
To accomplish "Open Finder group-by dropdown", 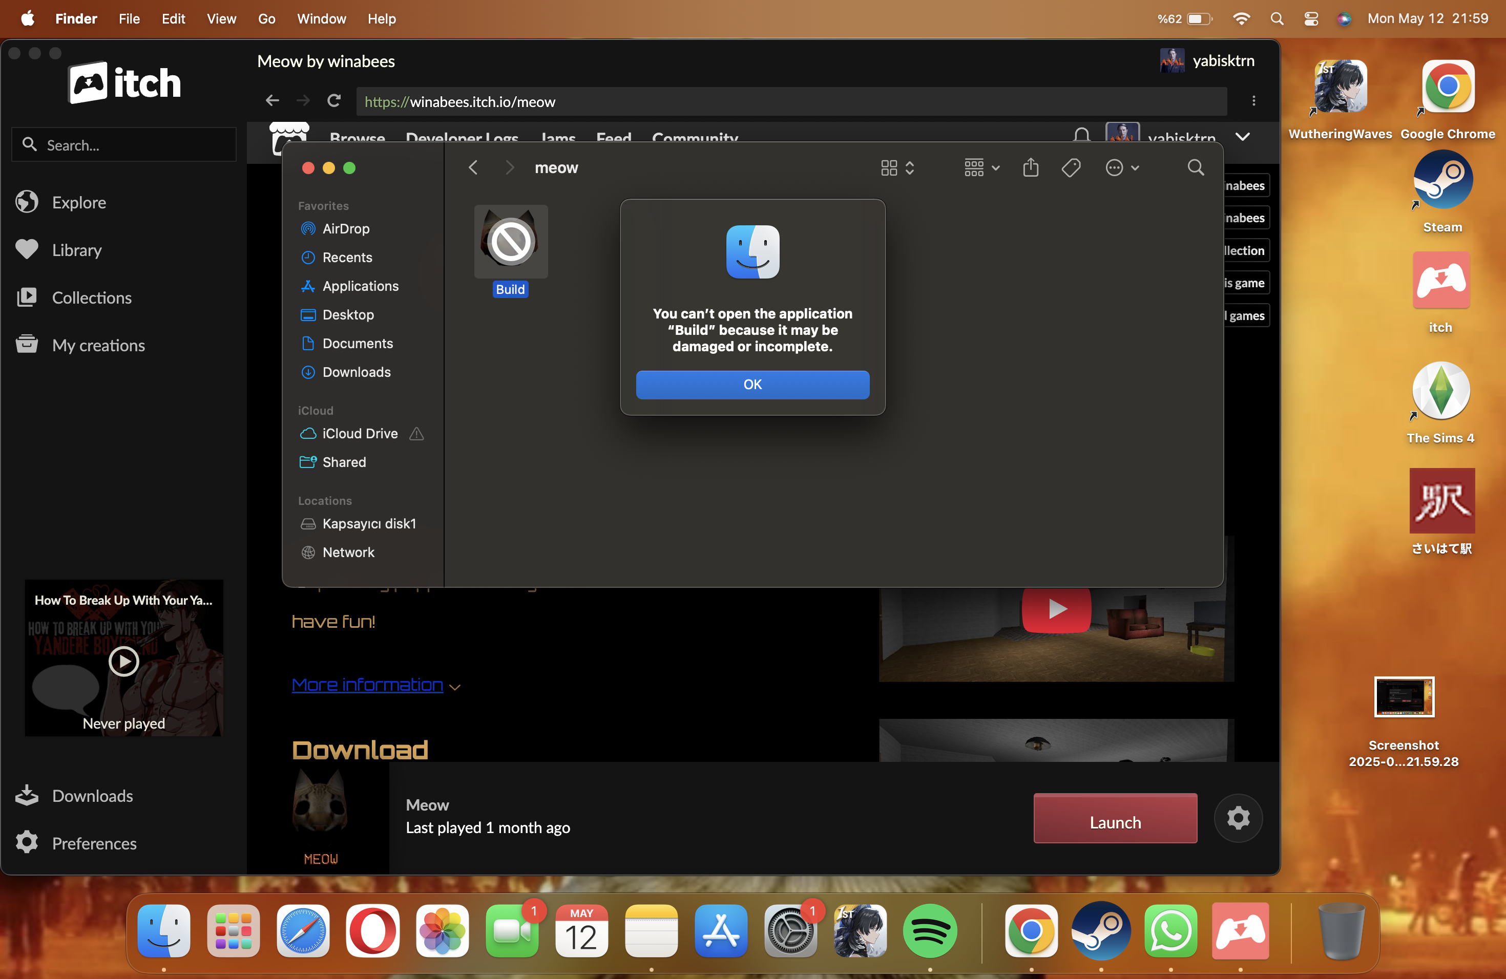I will (x=981, y=167).
